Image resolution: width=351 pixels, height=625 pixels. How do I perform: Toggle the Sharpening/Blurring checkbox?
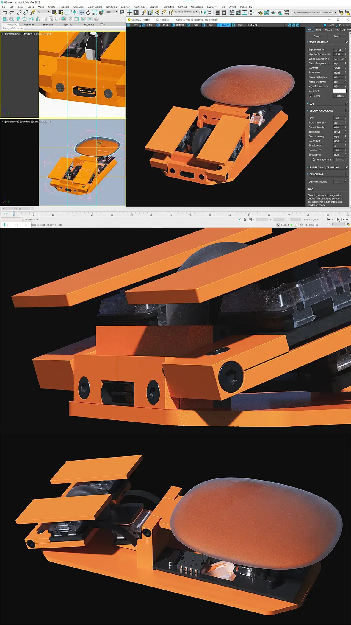click(347, 167)
